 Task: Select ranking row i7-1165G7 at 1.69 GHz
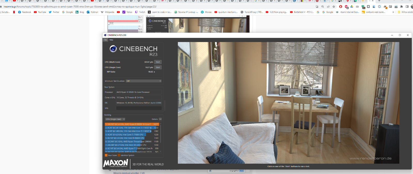[132, 131]
